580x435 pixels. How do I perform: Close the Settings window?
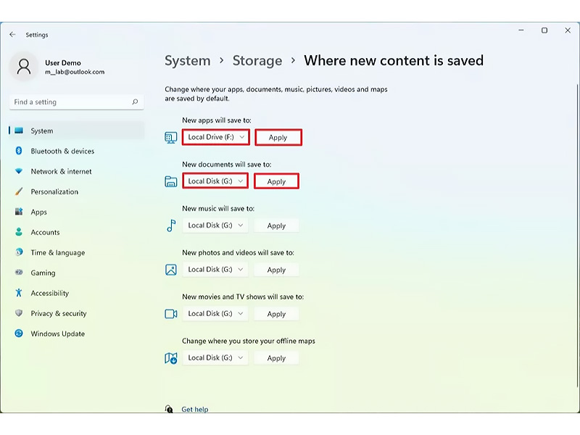coord(568,30)
